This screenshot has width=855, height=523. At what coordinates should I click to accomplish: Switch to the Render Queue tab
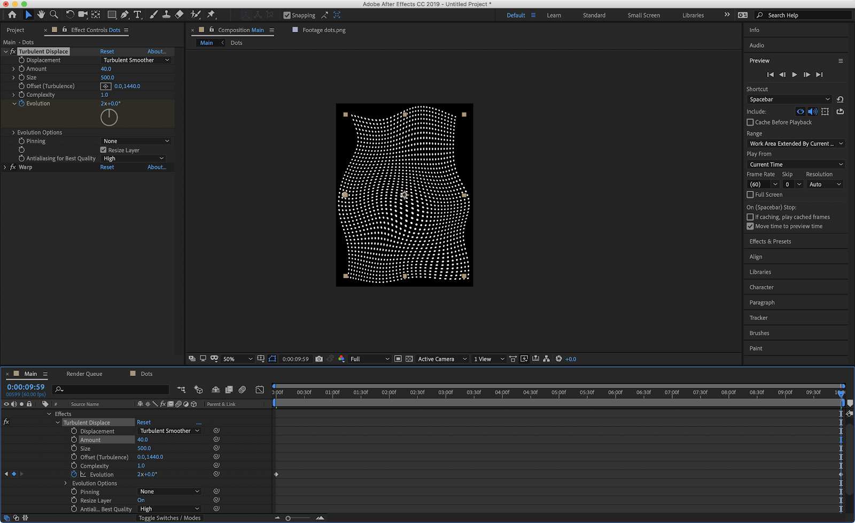click(84, 374)
